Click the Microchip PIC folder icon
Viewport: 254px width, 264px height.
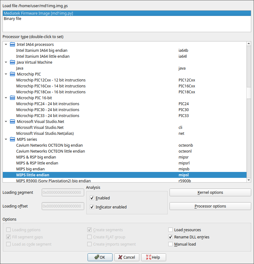pos(12,74)
